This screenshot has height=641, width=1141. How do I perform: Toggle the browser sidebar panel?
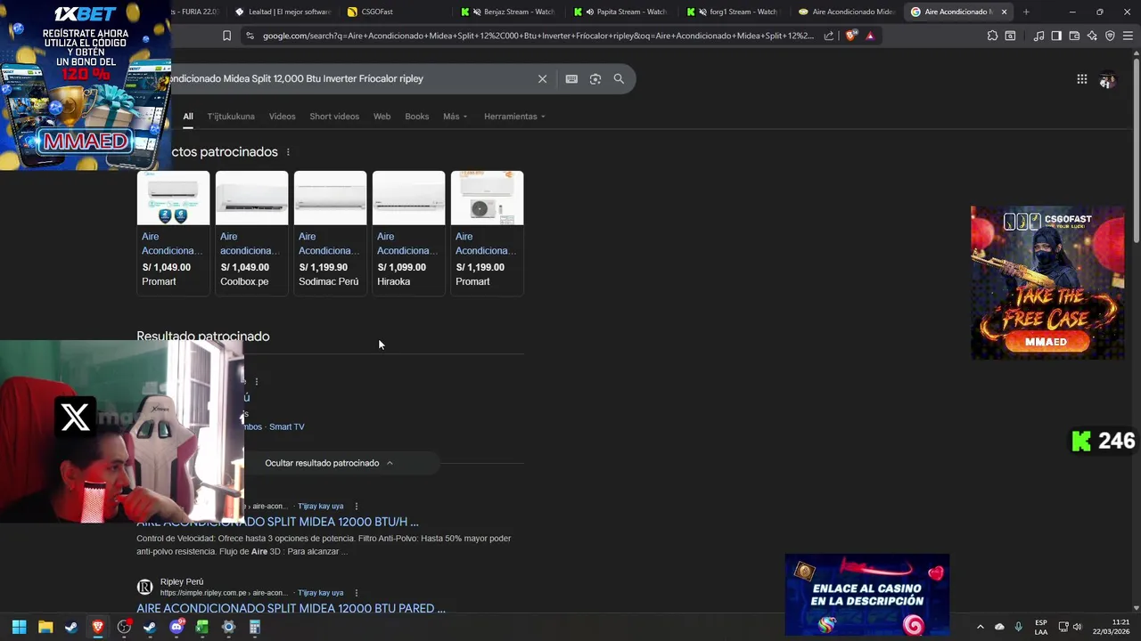coord(1056,36)
